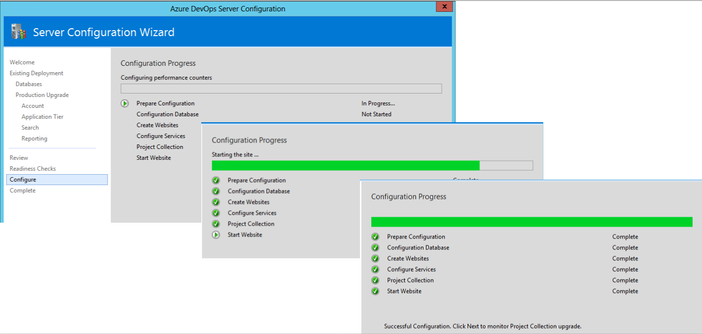Select the Databases step

pos(28,84)
